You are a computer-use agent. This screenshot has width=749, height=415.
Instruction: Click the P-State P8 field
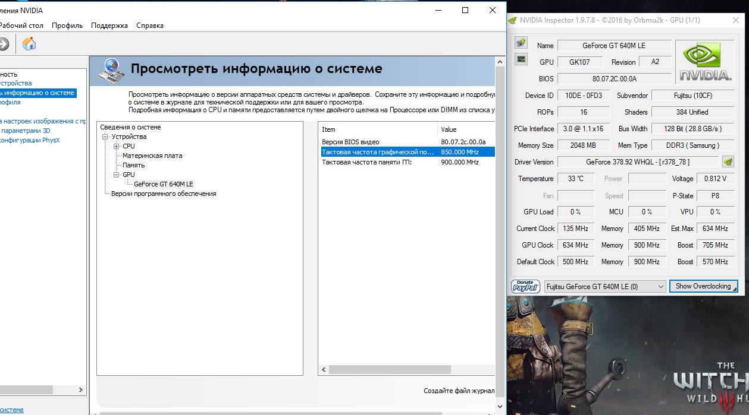pos(715,195)
